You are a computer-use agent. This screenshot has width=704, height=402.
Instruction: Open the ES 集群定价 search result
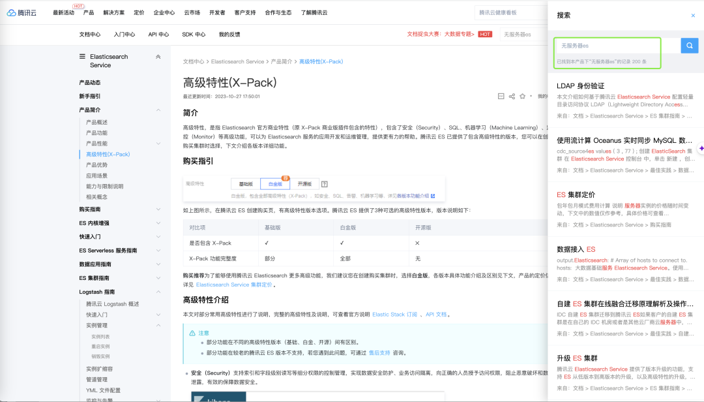coord(576,194)
